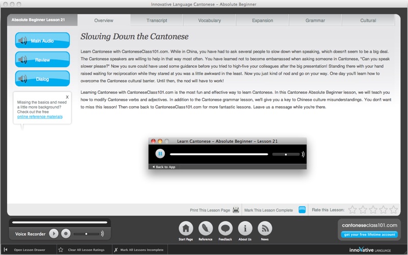Play the Main Audio track
The width and height of the screenshot is (408, 255).
point(42,40)
